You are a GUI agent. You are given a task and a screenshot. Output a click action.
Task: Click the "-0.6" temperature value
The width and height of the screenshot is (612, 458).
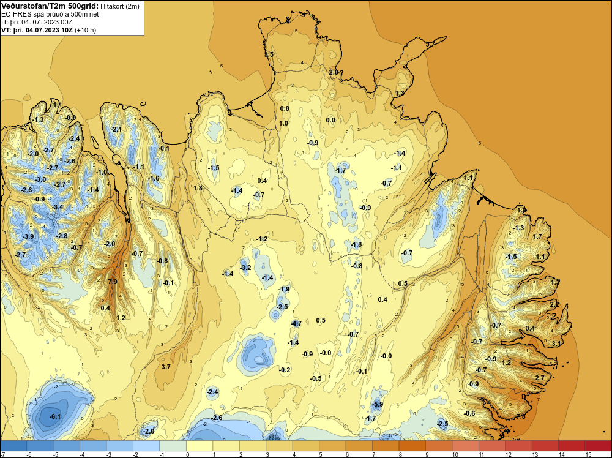(469, 413)
